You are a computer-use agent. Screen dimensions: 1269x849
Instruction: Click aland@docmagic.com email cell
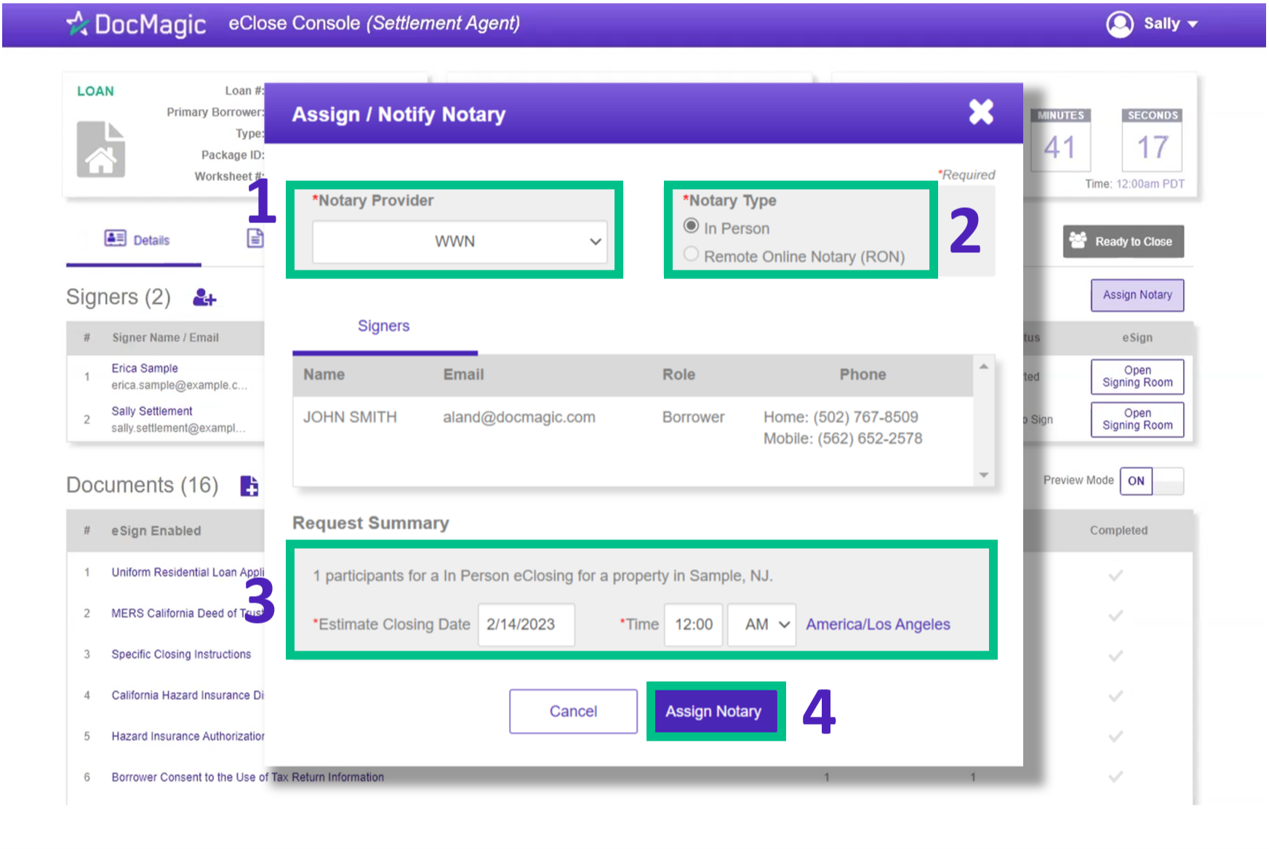tap(519, 417)
